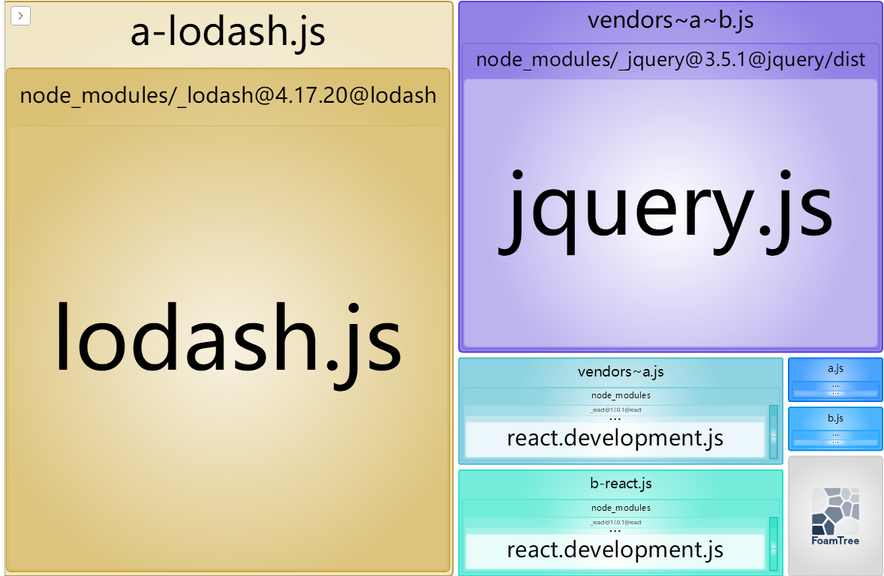
Task: Click react.development.js inside b-react.js
Action: (x=615, y=550)
